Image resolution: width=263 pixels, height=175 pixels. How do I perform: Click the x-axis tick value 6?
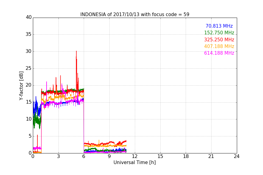coord(84,156)
